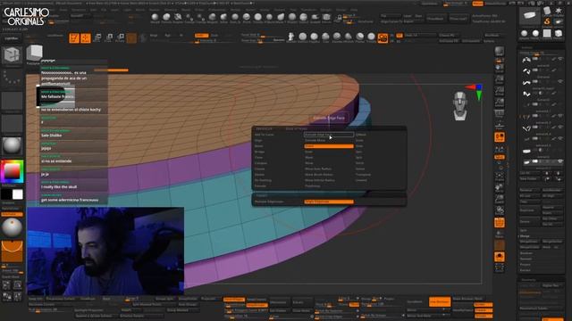572x321 pixels.
Task: Toggle Solo mode on right shelf
Action: [x=500, y=257]
